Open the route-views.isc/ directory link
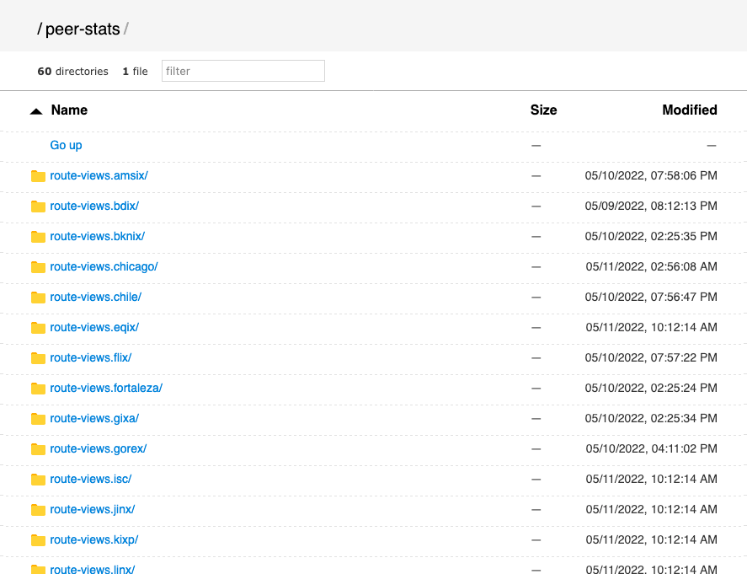747x574 pixels. coord(90,479)
